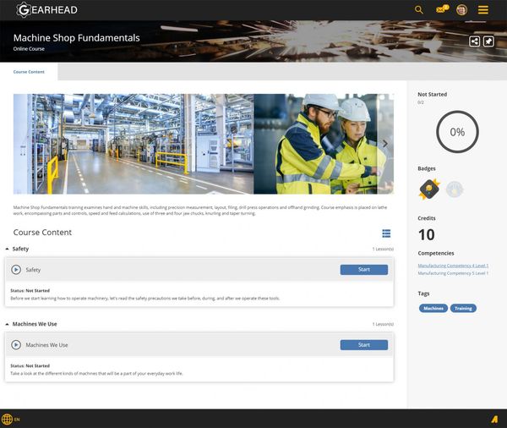Toggle the course content list view
507x428 pixels.
pyautogui.click(x=386, y=233)
